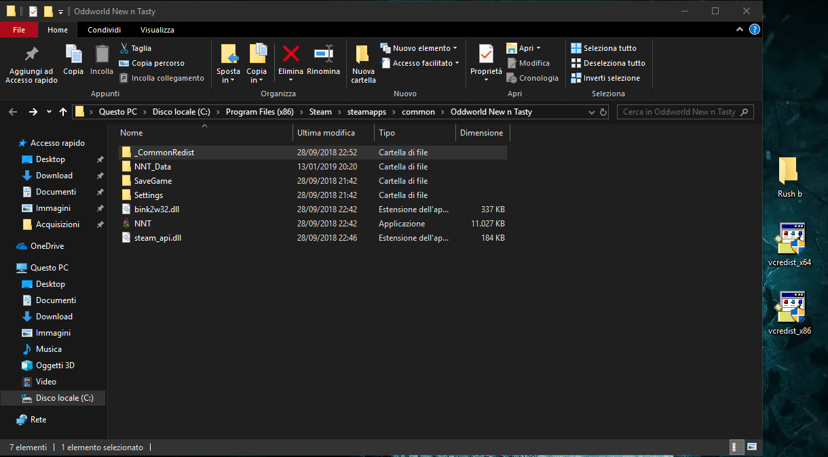
Task: Open the Sposta in menu
Action: 228,65
